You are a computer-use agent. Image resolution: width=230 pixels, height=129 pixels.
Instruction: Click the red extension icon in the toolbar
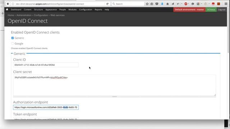tap(213, 4)
